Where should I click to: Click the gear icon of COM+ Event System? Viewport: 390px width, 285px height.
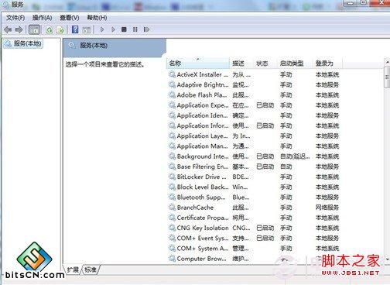pos(172,238)
